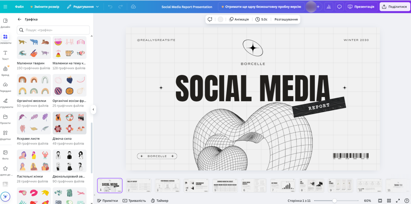The image size is (411, 204).
Task: Open the Елементи tab in sidebar
Action: tap(5, 38)
